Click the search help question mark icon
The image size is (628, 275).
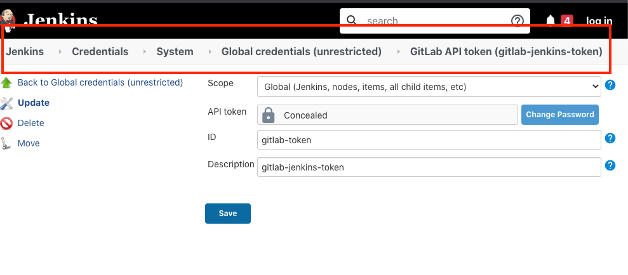pos(517,21)
